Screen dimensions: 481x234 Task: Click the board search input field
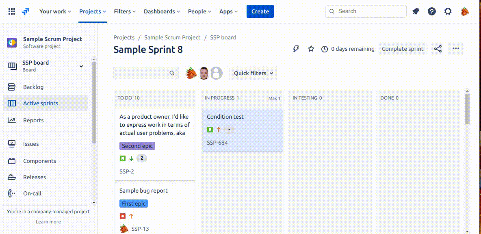141,73
